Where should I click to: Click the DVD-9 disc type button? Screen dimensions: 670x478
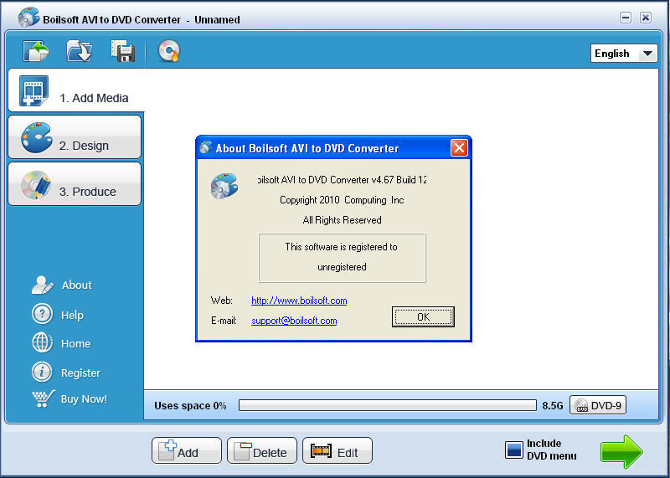598,405
